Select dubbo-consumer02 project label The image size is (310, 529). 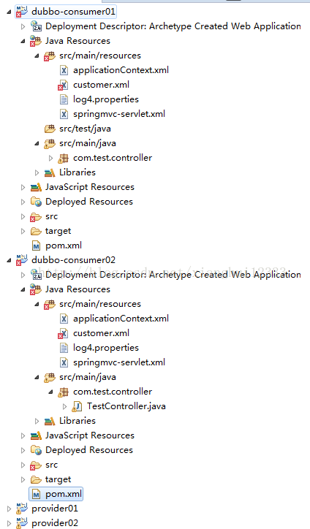click(x=73, y=260)
